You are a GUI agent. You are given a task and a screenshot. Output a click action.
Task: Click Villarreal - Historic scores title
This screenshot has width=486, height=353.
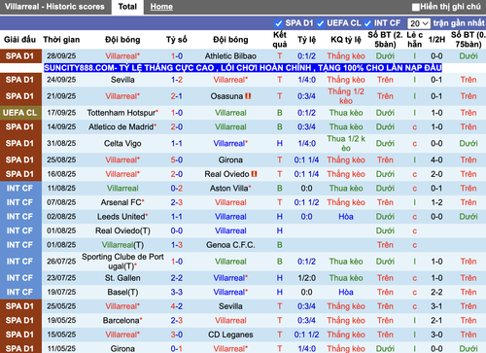[54, 7]
